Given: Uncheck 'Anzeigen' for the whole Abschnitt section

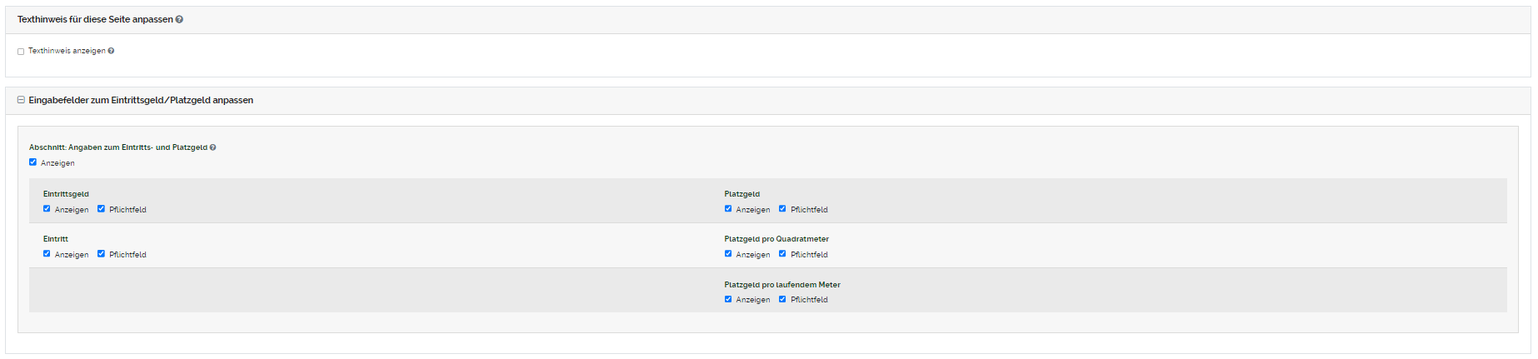Looking at the screenshot, I should (33, 162).
